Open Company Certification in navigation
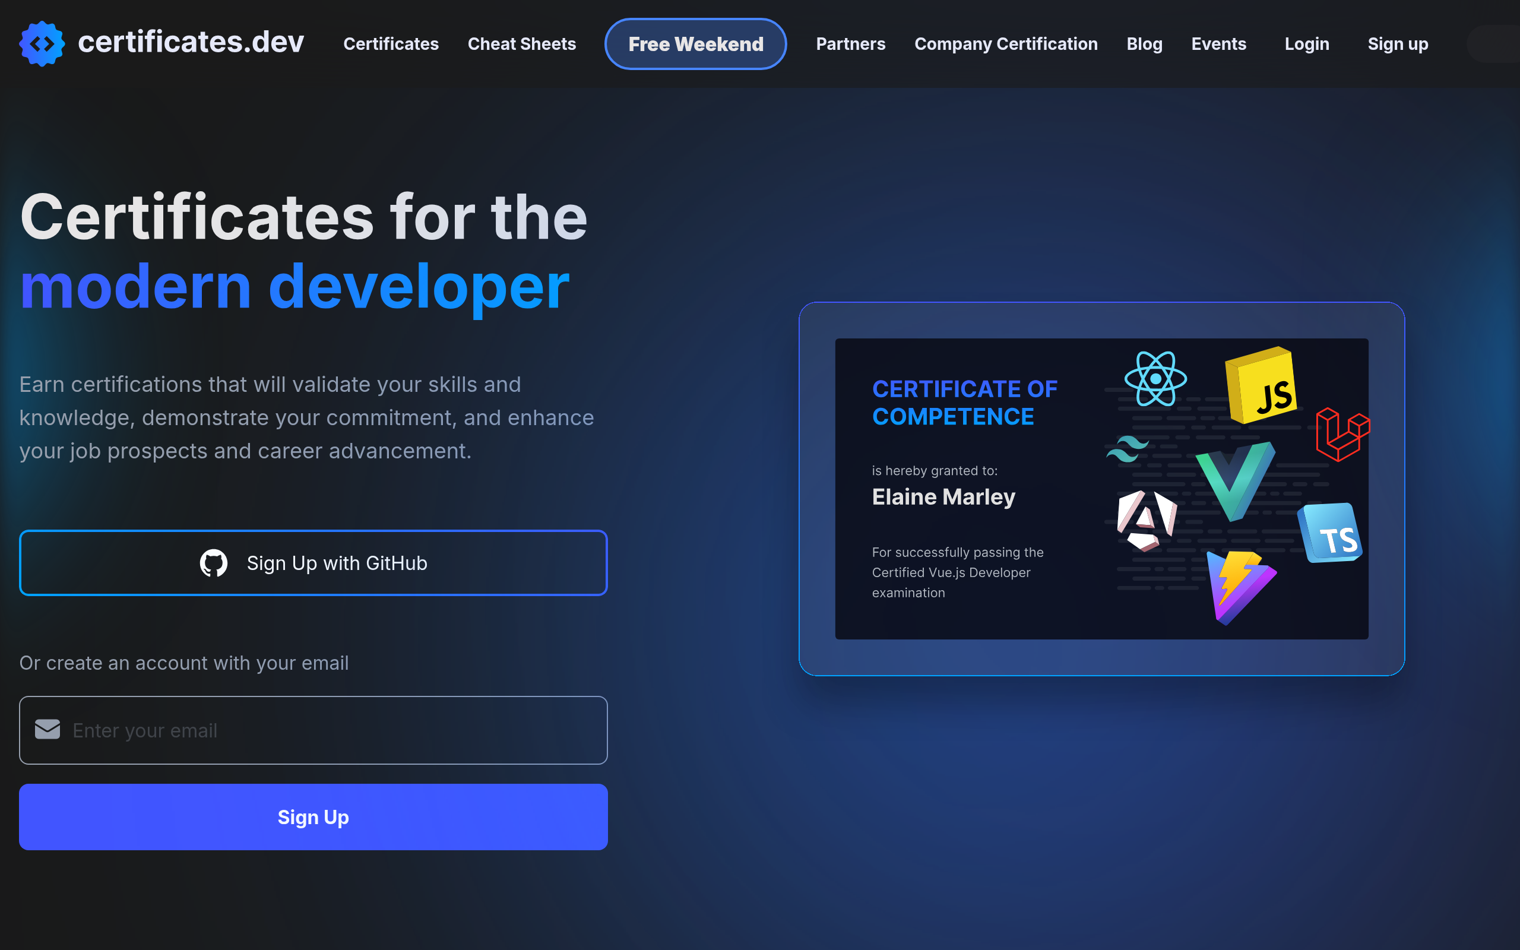Viewport: 1520px width, 950px height. point(1006,44)
